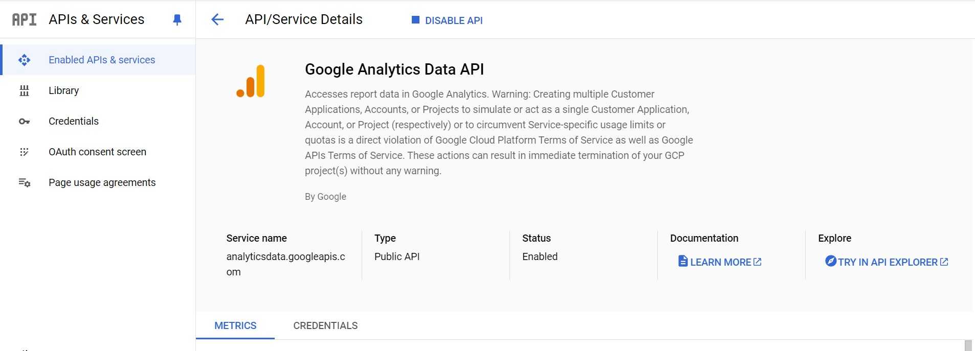Click the Documentation column label
The image size is (975, 351).
tap(704, 238)
